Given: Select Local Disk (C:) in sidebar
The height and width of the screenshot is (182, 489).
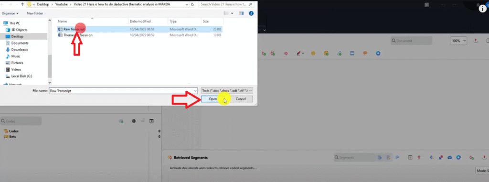Looking at the screenshot, I should point(21,76).
